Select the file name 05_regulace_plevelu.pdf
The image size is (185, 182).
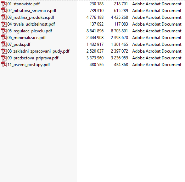(x=30, y=31)
